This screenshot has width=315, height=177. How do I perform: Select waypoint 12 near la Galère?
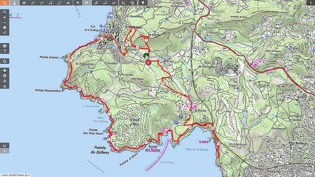point(219,144)
